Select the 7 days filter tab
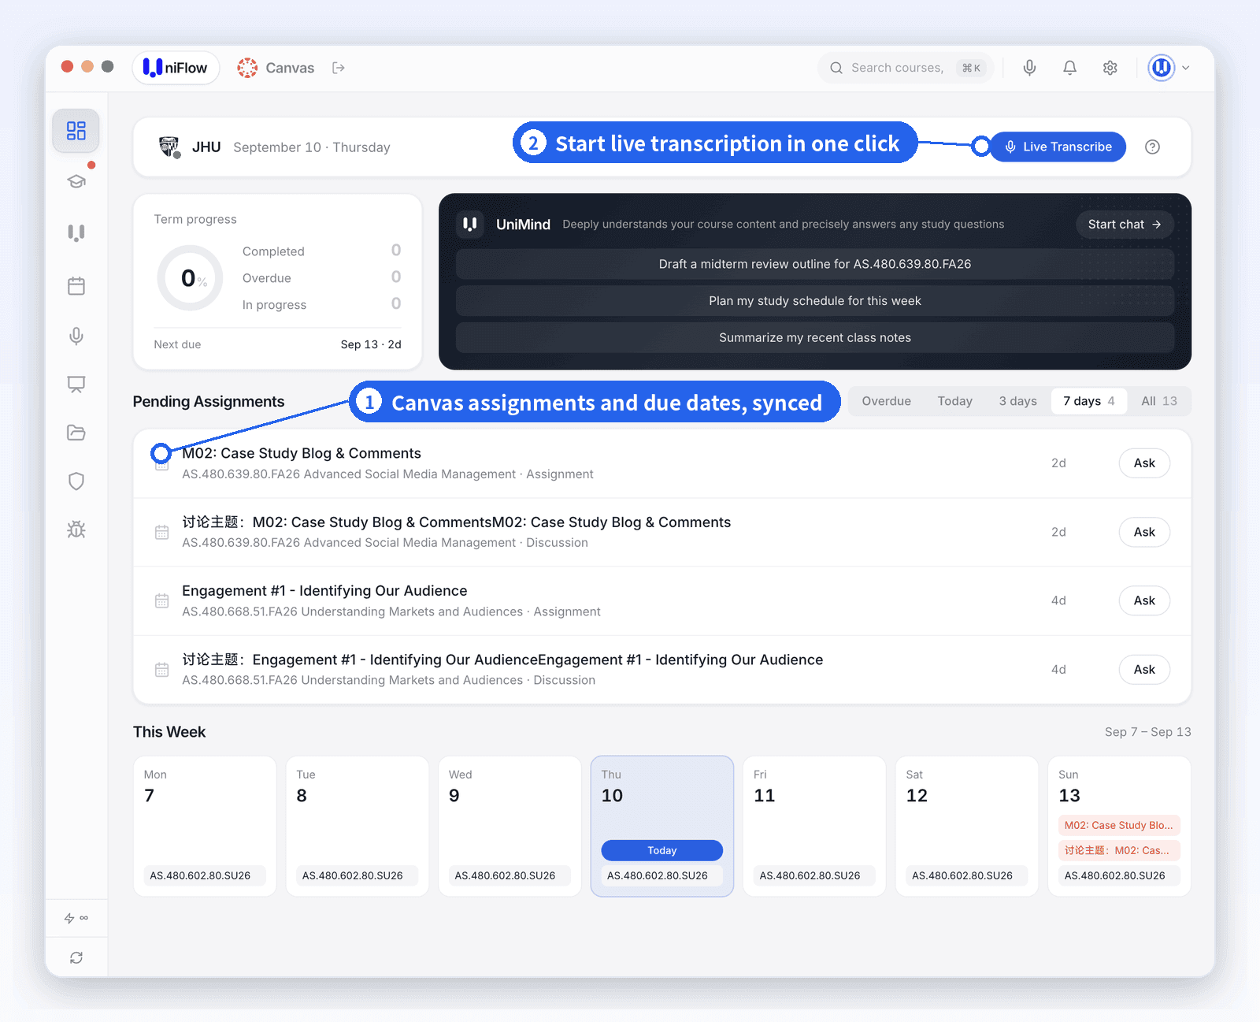Screen dimensions: 1260x1022 pos(1088,401)
